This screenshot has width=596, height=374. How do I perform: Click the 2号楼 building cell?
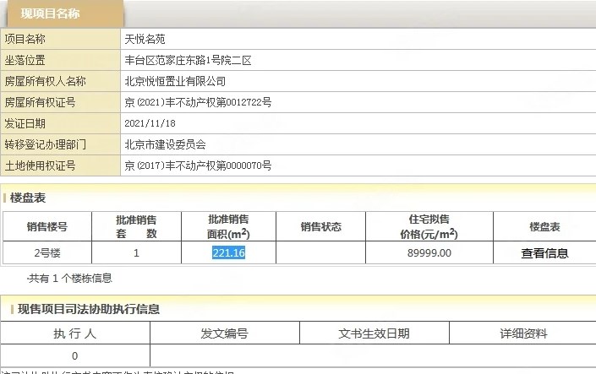pyautogui.click(x=47, y=252)
